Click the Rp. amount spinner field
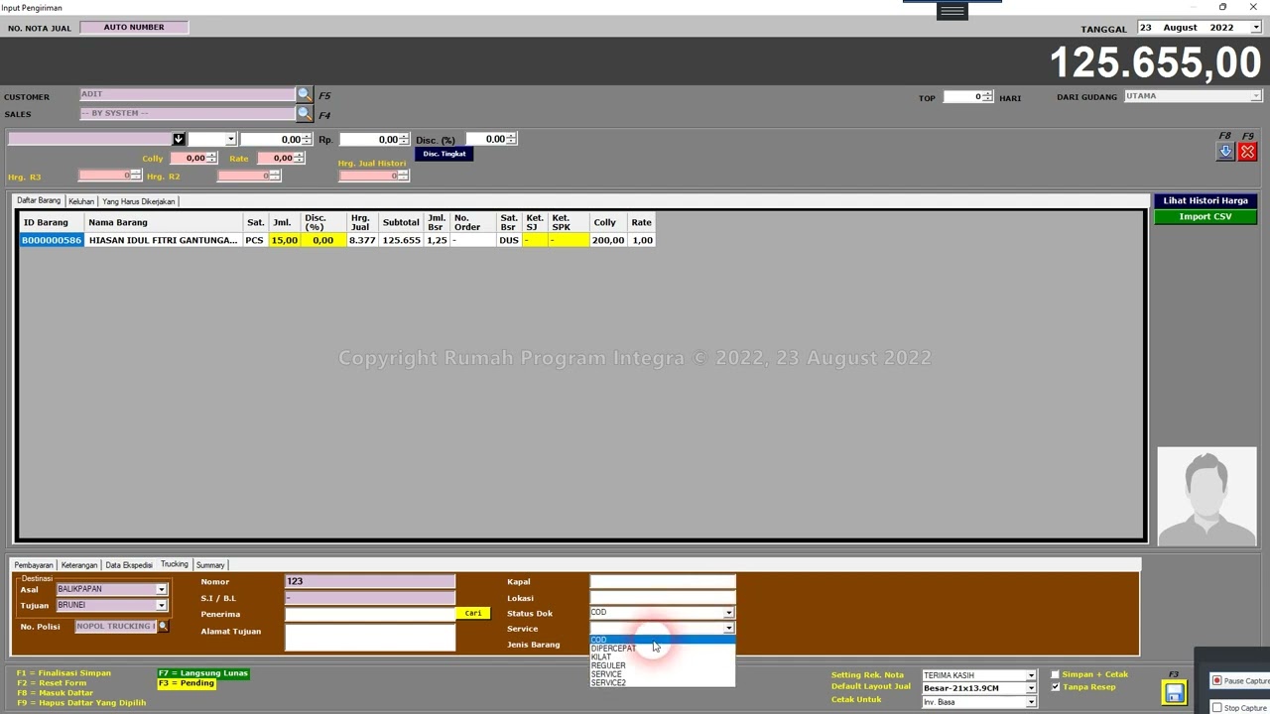This screenshot has height=714, width=1270. (x=374, y=140)
